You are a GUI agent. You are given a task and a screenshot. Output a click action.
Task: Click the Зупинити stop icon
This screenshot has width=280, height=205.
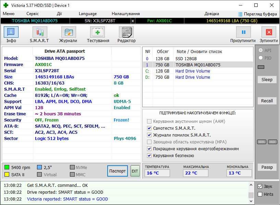(x=269, y=32)
